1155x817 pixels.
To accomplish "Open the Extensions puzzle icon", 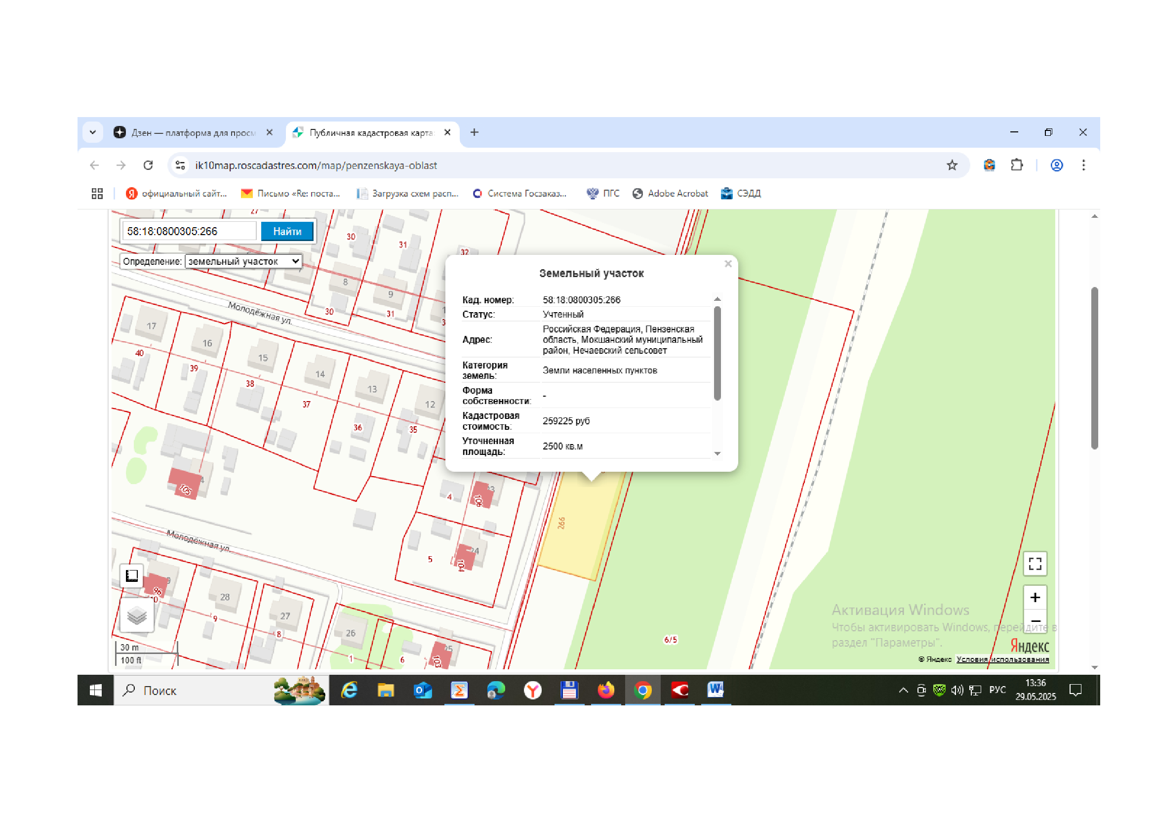I will [x=1017, y=165].
